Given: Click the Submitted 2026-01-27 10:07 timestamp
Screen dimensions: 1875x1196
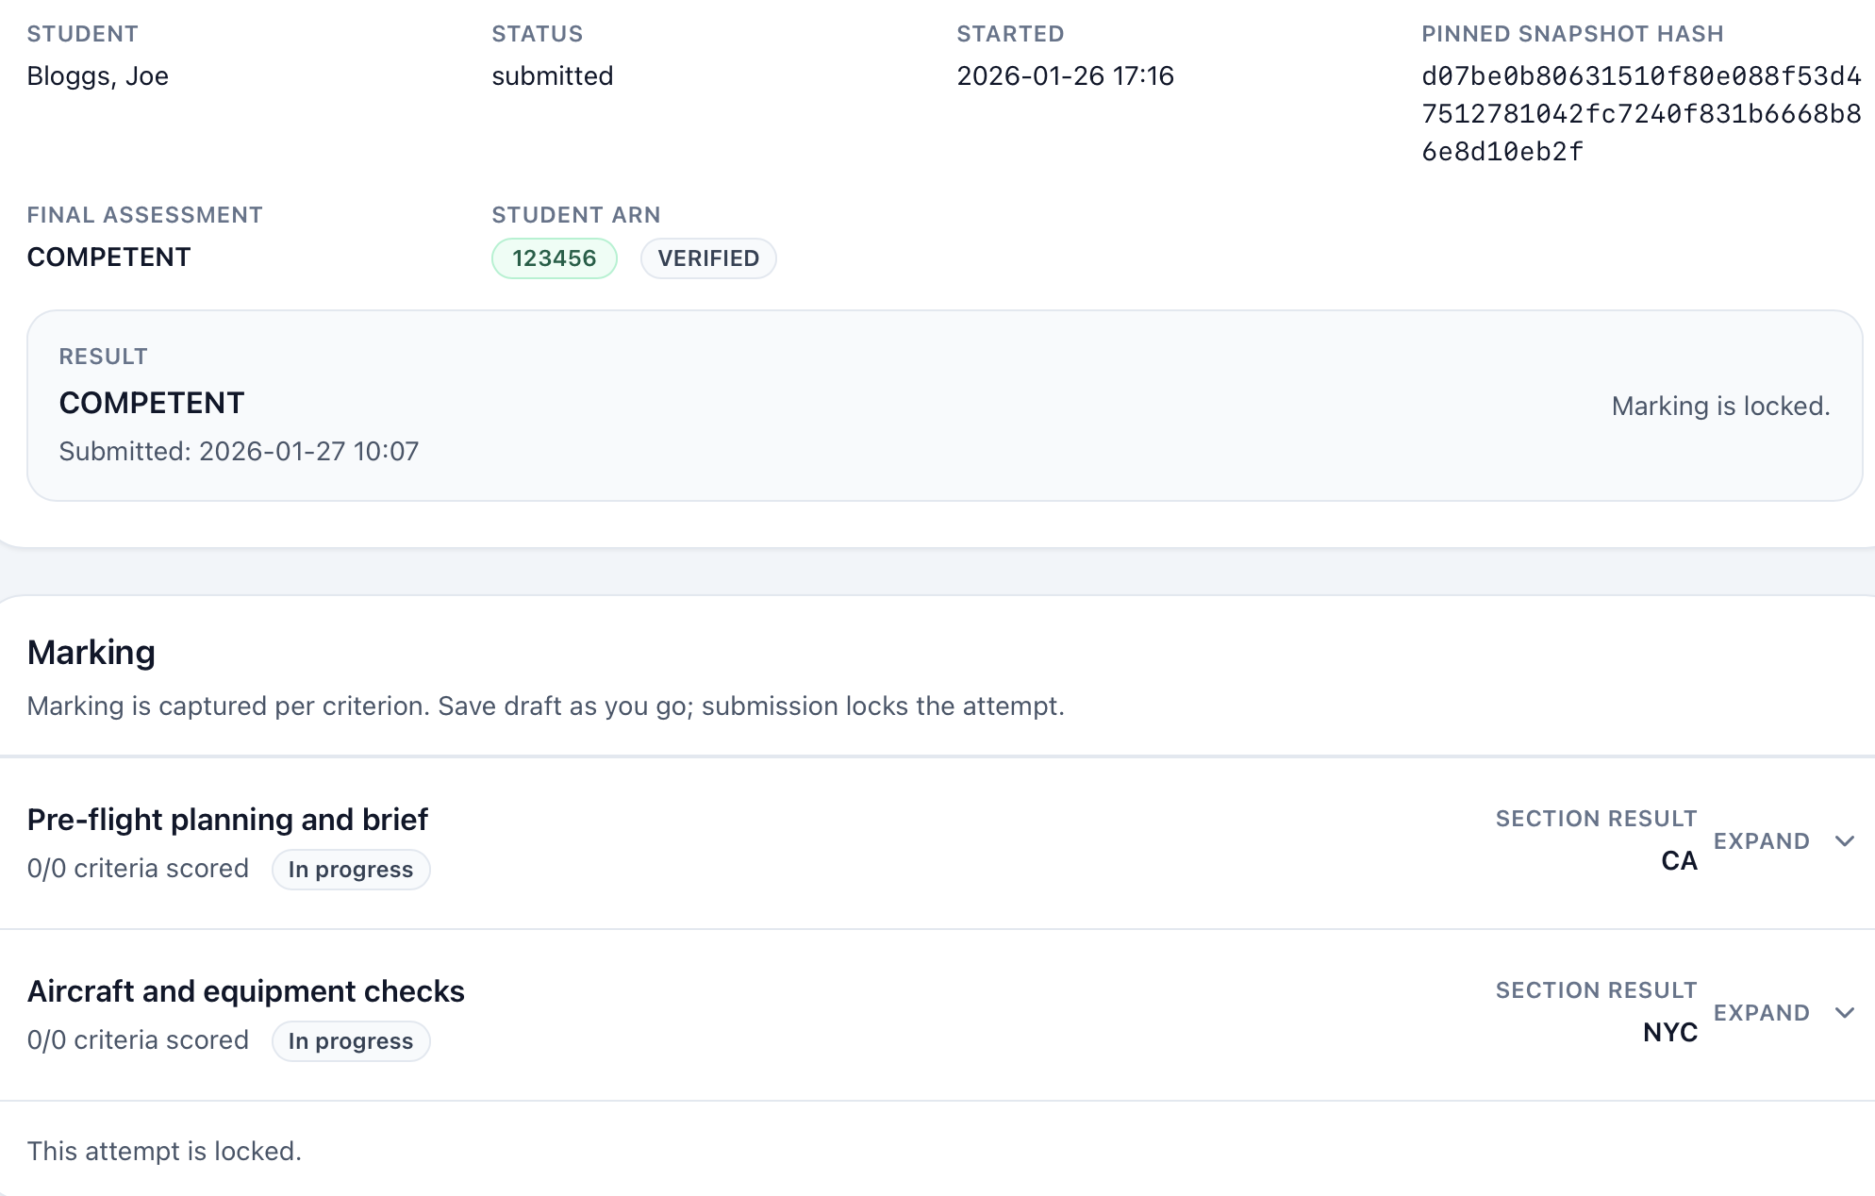Looking at the screenshot, I should (239, 452).
